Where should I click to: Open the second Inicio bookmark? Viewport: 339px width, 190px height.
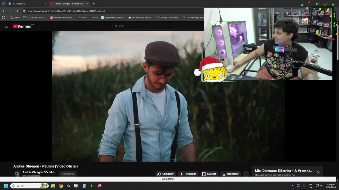[x=94, y=18]
